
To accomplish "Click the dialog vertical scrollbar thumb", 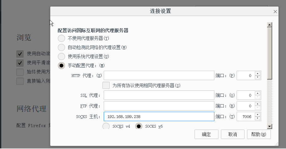I will [270, 53].
